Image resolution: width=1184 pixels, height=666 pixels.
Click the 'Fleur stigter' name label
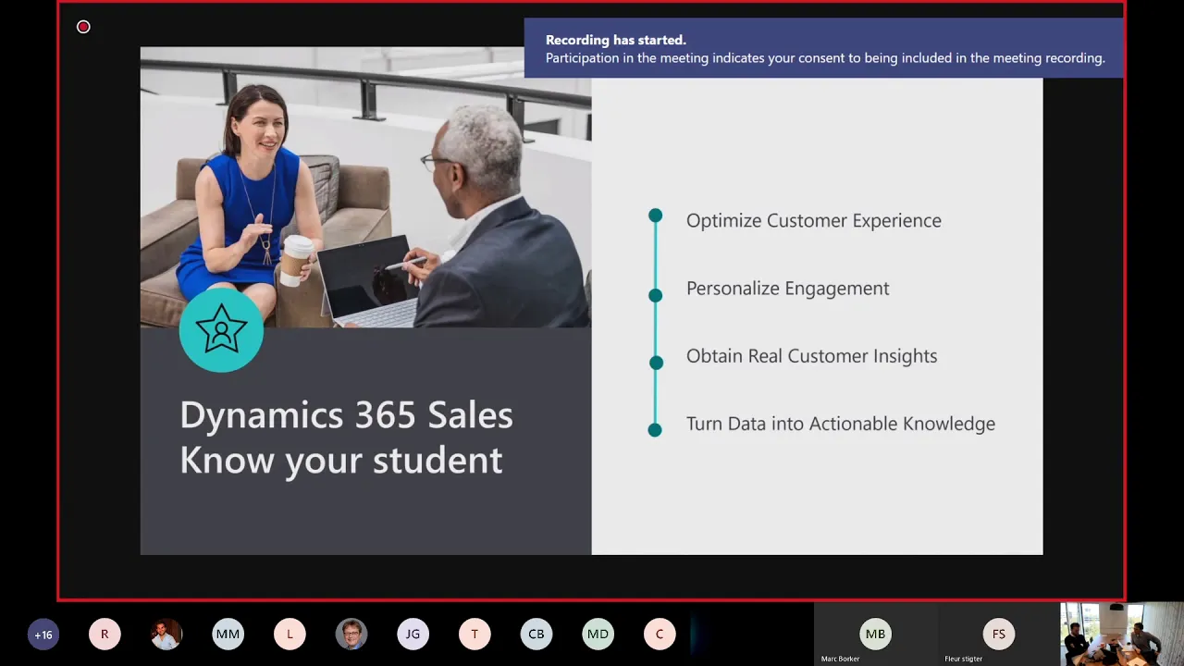[964, 659]
